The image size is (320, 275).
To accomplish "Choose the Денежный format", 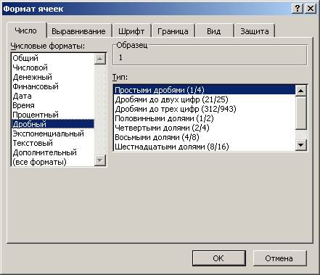I will (x=53, y=77).
